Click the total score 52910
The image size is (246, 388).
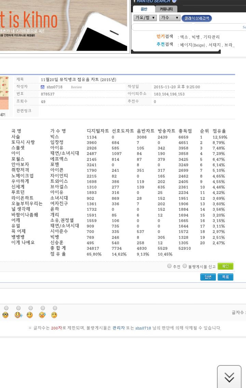[x=184, y=248]
